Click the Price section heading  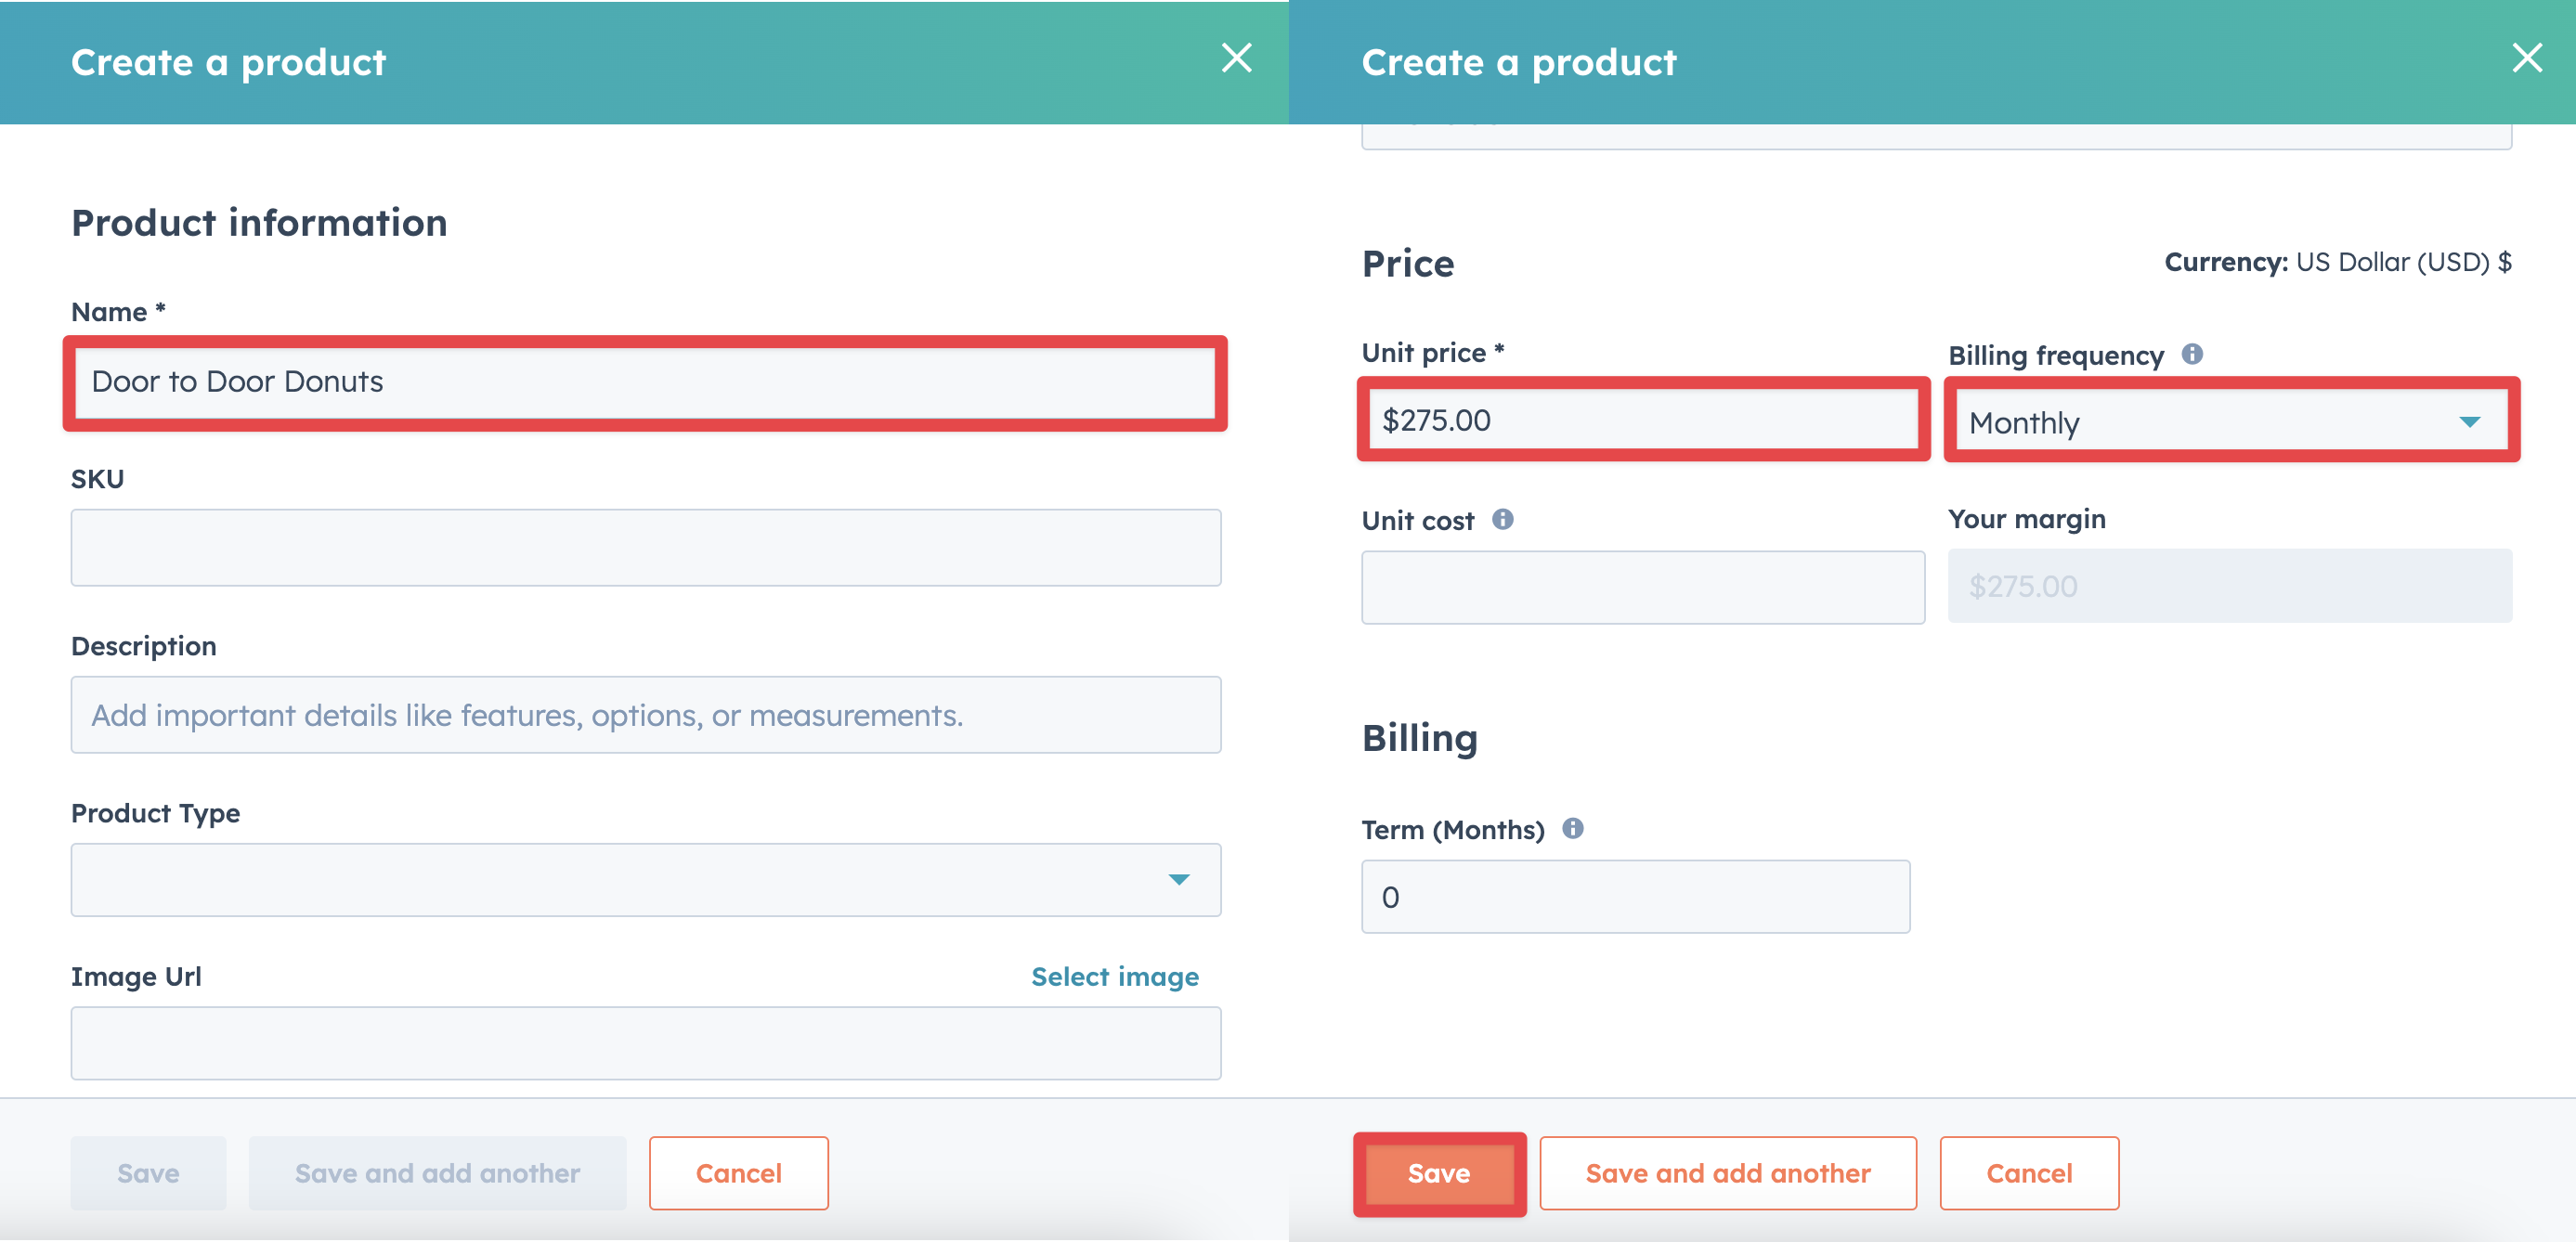[x=1408, y=263]
